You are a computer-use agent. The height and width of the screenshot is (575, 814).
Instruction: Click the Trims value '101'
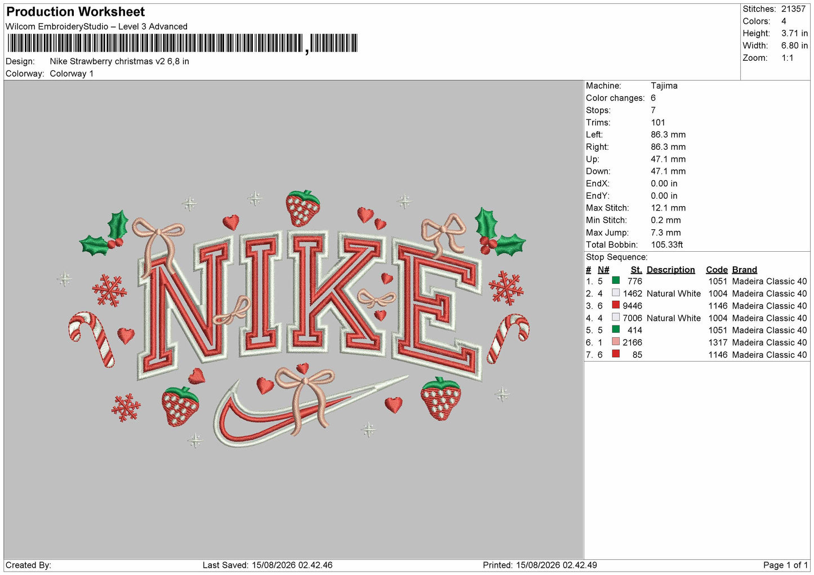coord(658,122)
